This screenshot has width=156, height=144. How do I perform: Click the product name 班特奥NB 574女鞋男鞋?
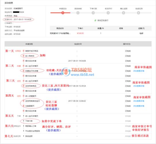click(60, 33)
